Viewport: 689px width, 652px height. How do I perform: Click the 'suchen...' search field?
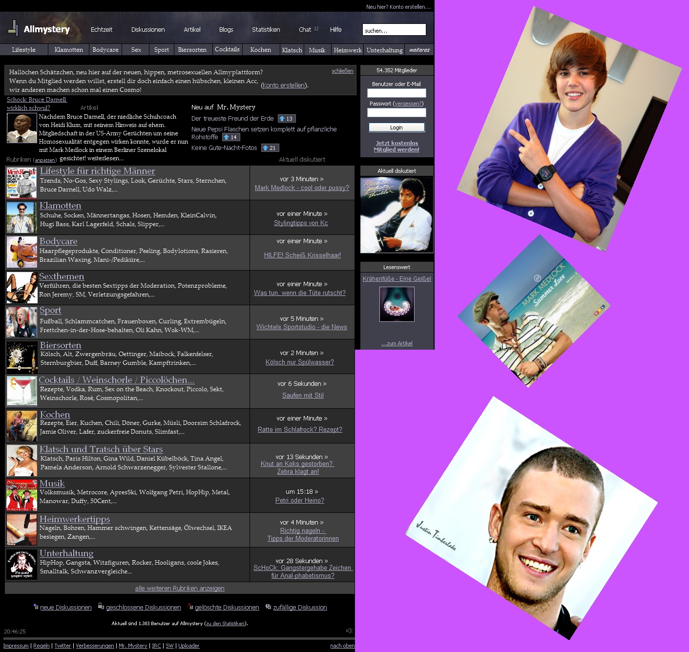[394, 30]
